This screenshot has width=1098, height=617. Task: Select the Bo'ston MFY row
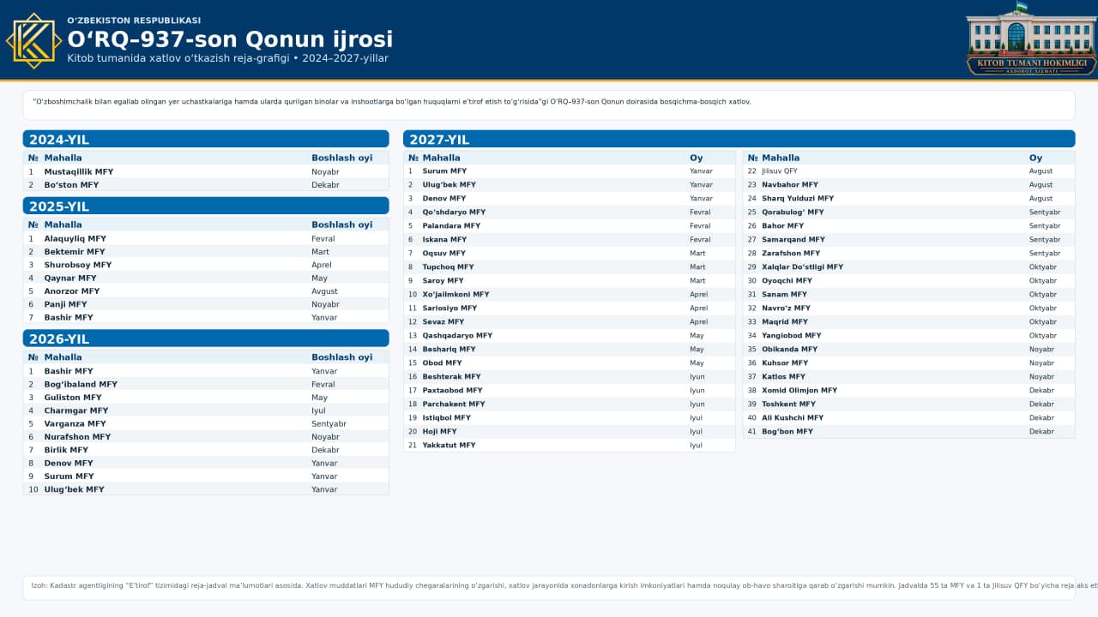(x=206, y=185)
